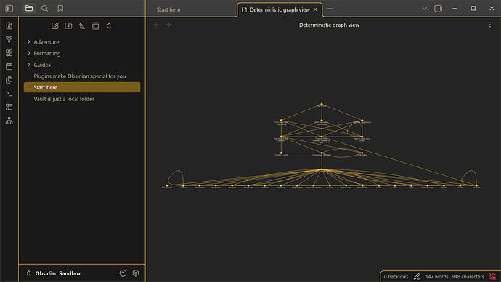The image size is (501, 282).
Task: Open a new tab with plus
Action: click(x=330, y=9)
